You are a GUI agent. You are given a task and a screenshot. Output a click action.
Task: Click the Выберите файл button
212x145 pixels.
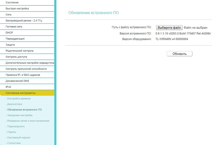tap(169, 28)
